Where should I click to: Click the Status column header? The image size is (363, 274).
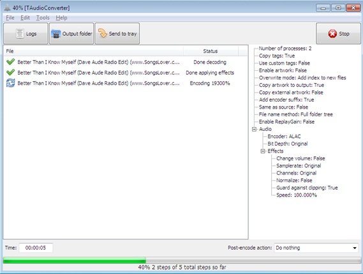(x=211, y=51)
